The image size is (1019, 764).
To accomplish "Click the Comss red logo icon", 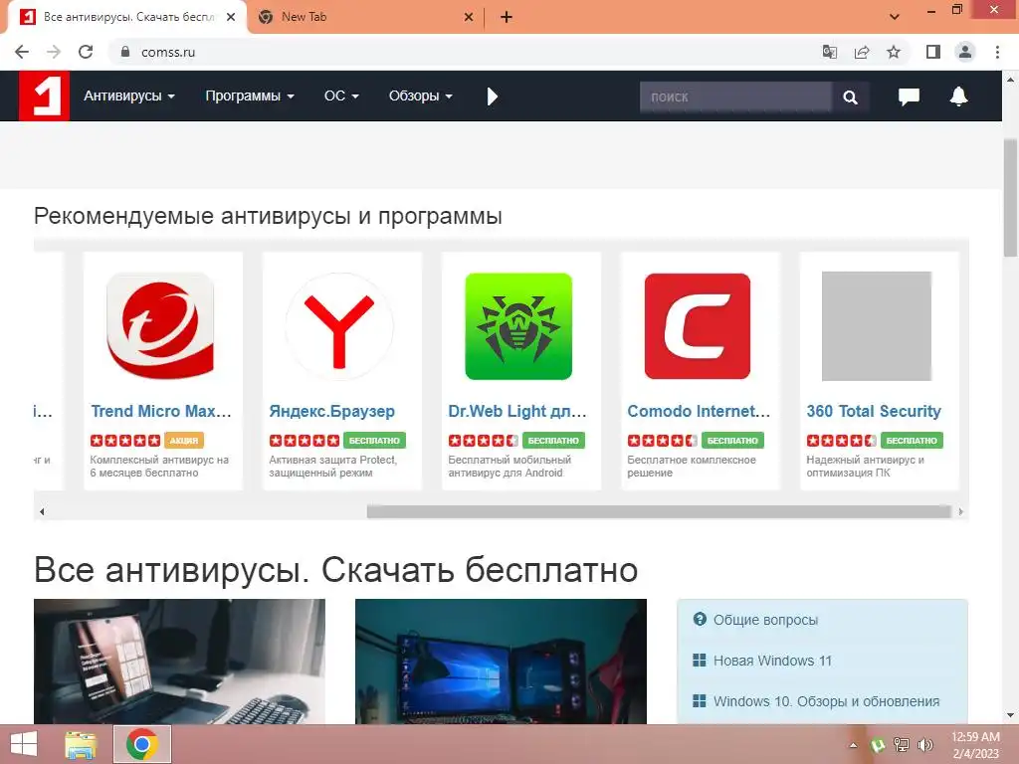I will tap(44, 96).
